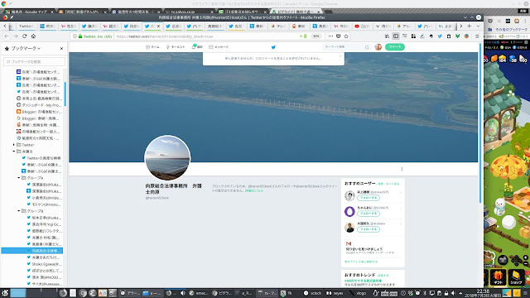The height and width of the screenshot is (298, 530).
Task: Open Twitter Home (ホーム) nav item
Action: [x=152, y=47]
